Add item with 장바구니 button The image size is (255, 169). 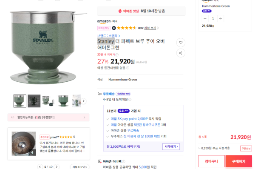[x=211, y=161]
